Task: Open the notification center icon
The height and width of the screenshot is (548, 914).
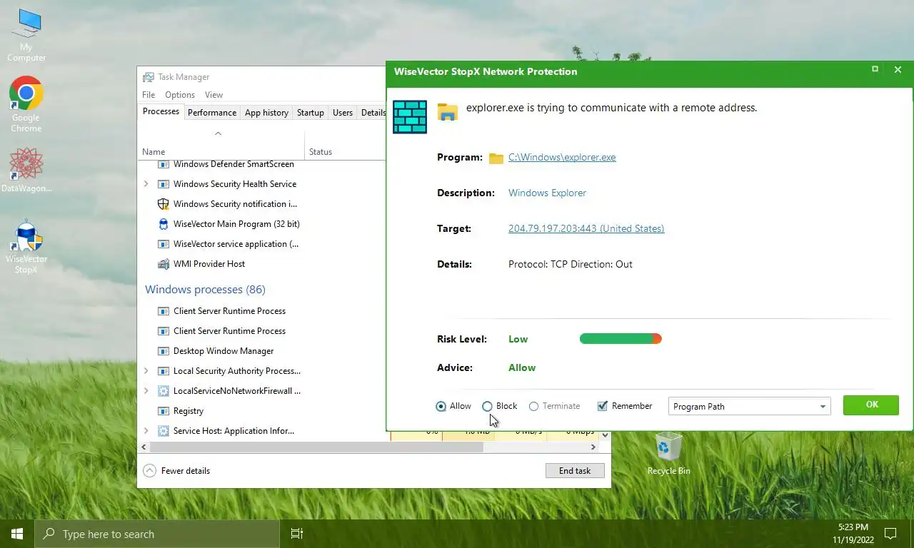Action: point(890,534)
